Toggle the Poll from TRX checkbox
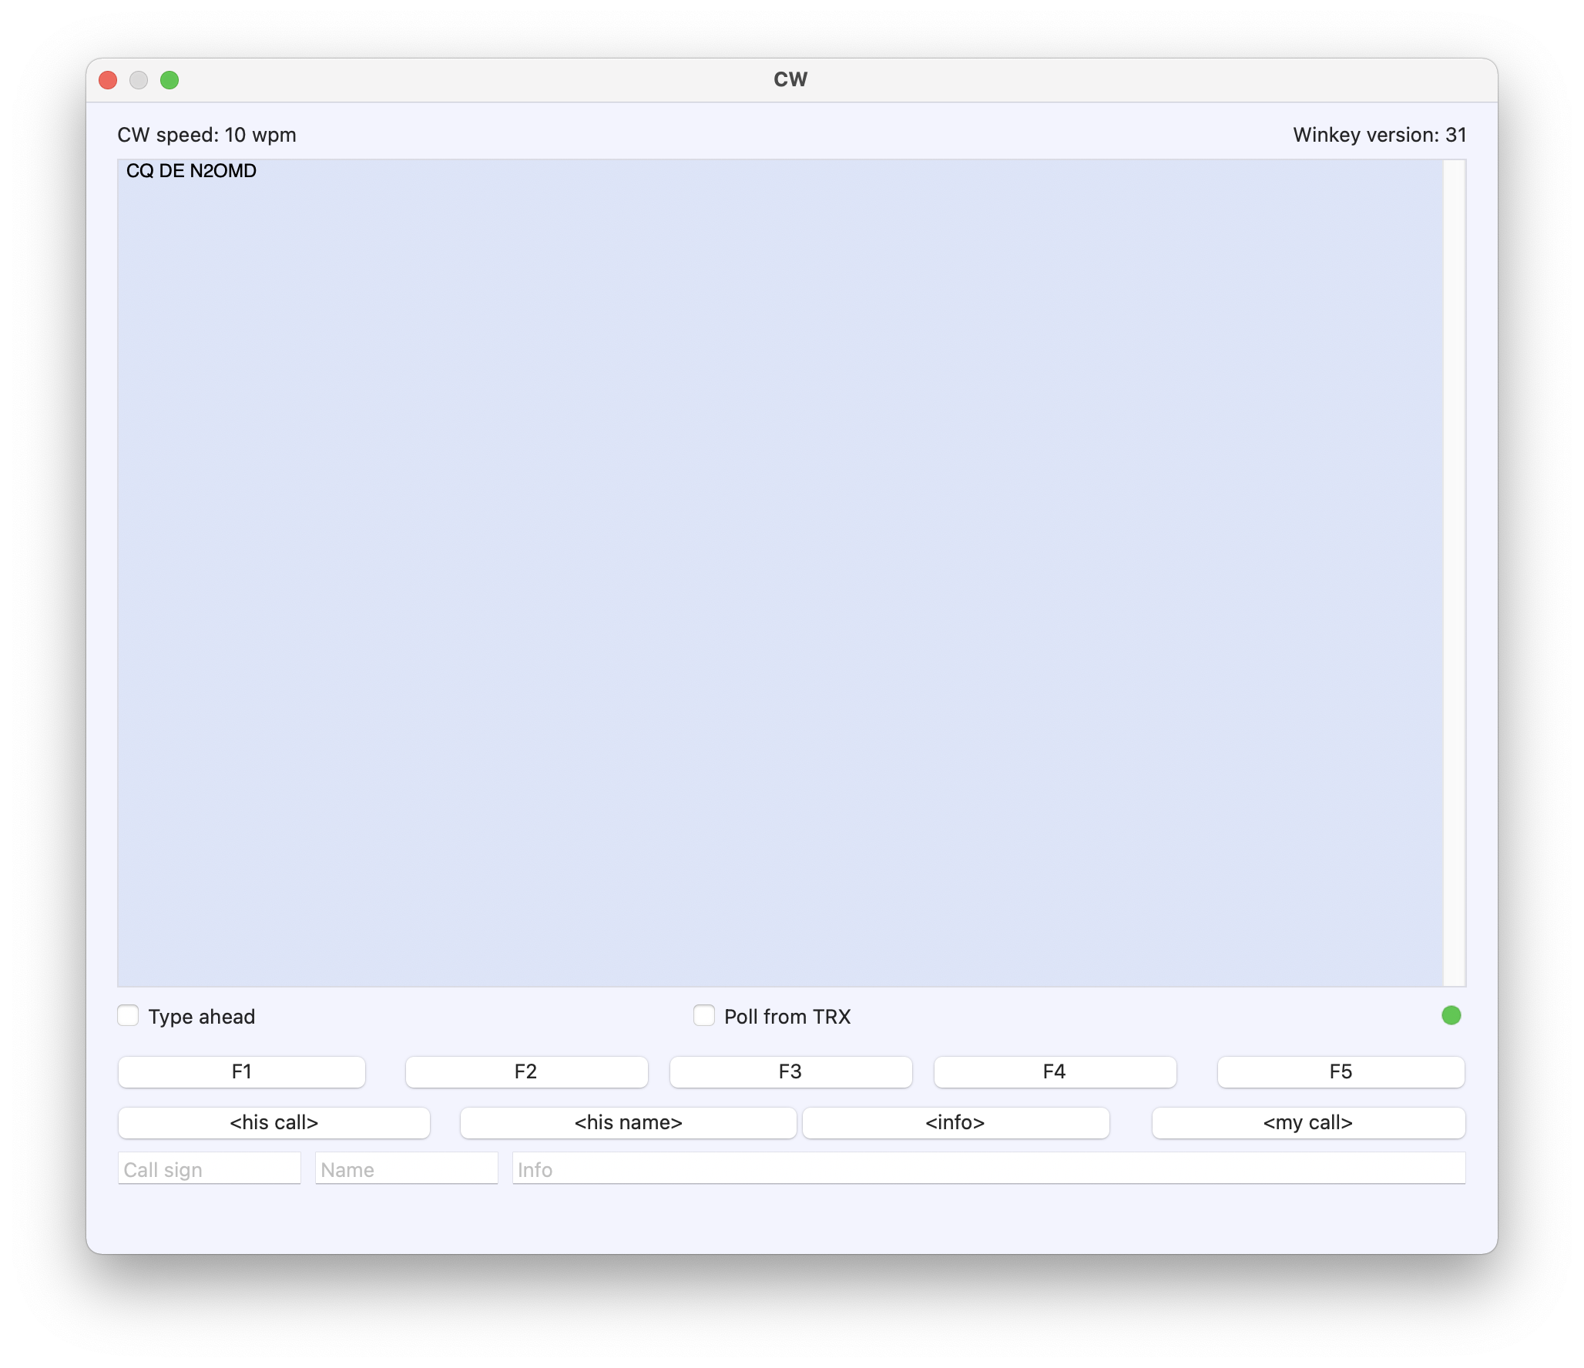The height and width of the screenshot is (1368, 1584). click(704, 1016)
